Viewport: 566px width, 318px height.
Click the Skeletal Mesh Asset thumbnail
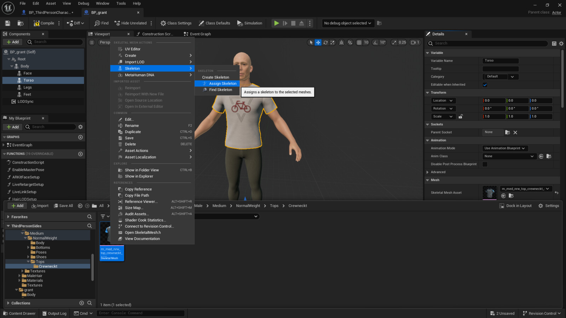(490, 193)
